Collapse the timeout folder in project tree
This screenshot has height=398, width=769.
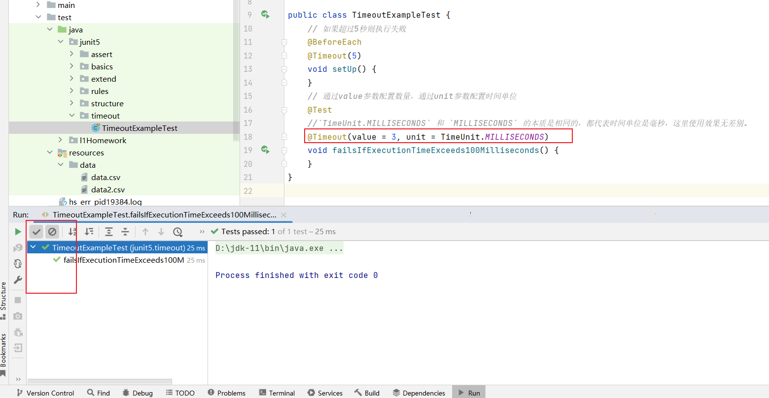pos(72,116)
